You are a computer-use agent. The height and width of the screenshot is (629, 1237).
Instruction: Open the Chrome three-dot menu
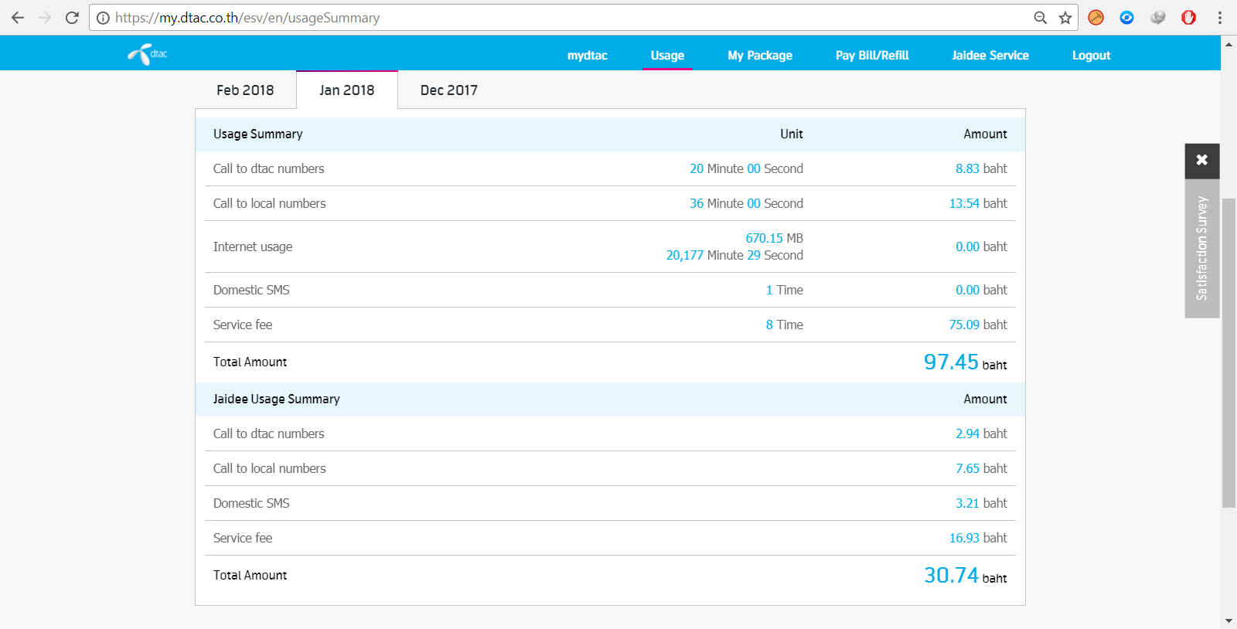[1220, 18]
